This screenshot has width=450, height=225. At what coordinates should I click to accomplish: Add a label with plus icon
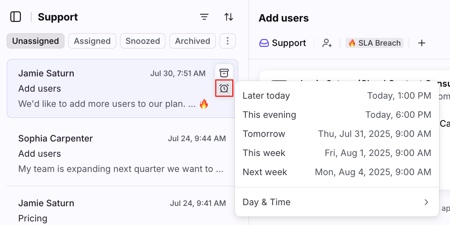pos(422,43)
